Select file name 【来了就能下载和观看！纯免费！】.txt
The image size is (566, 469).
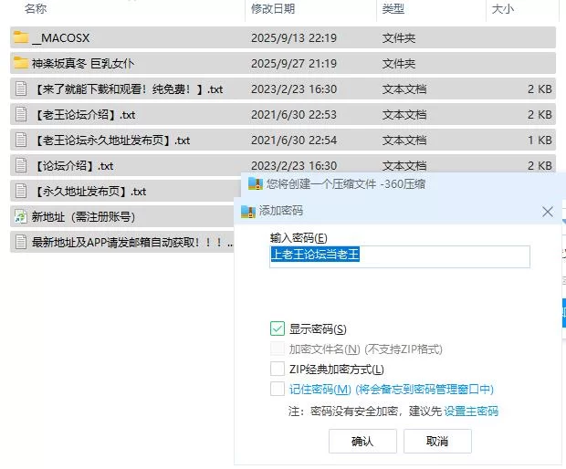pyautogui.click(x=128, y=89)
